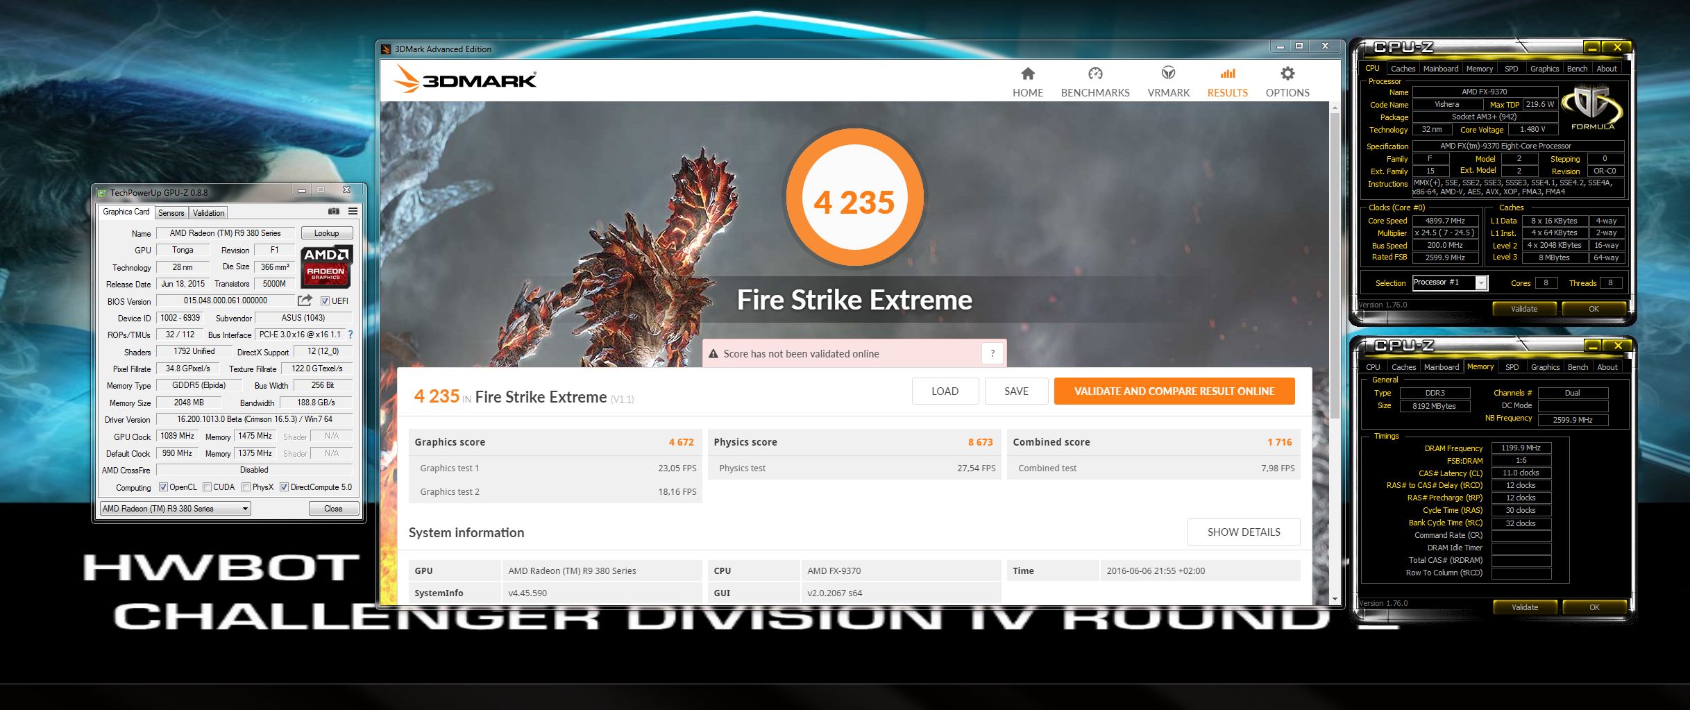Open the OPTIONS gear icon
Screen dimensions: 1690x710
click(x=1287, y=74)
